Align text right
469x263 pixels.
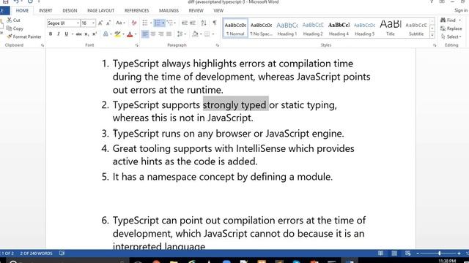click(161, 34)
